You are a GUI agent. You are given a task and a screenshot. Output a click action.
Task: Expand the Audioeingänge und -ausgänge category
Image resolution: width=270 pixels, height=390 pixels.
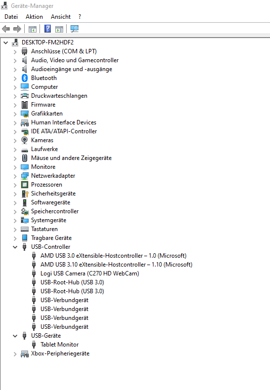click(15, 70)
